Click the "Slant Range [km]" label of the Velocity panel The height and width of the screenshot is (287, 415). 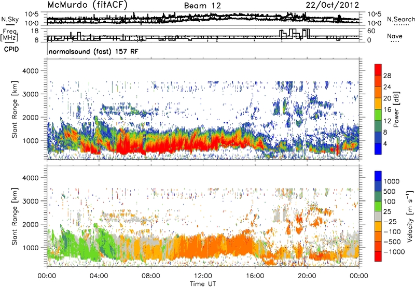click(15, 216)
